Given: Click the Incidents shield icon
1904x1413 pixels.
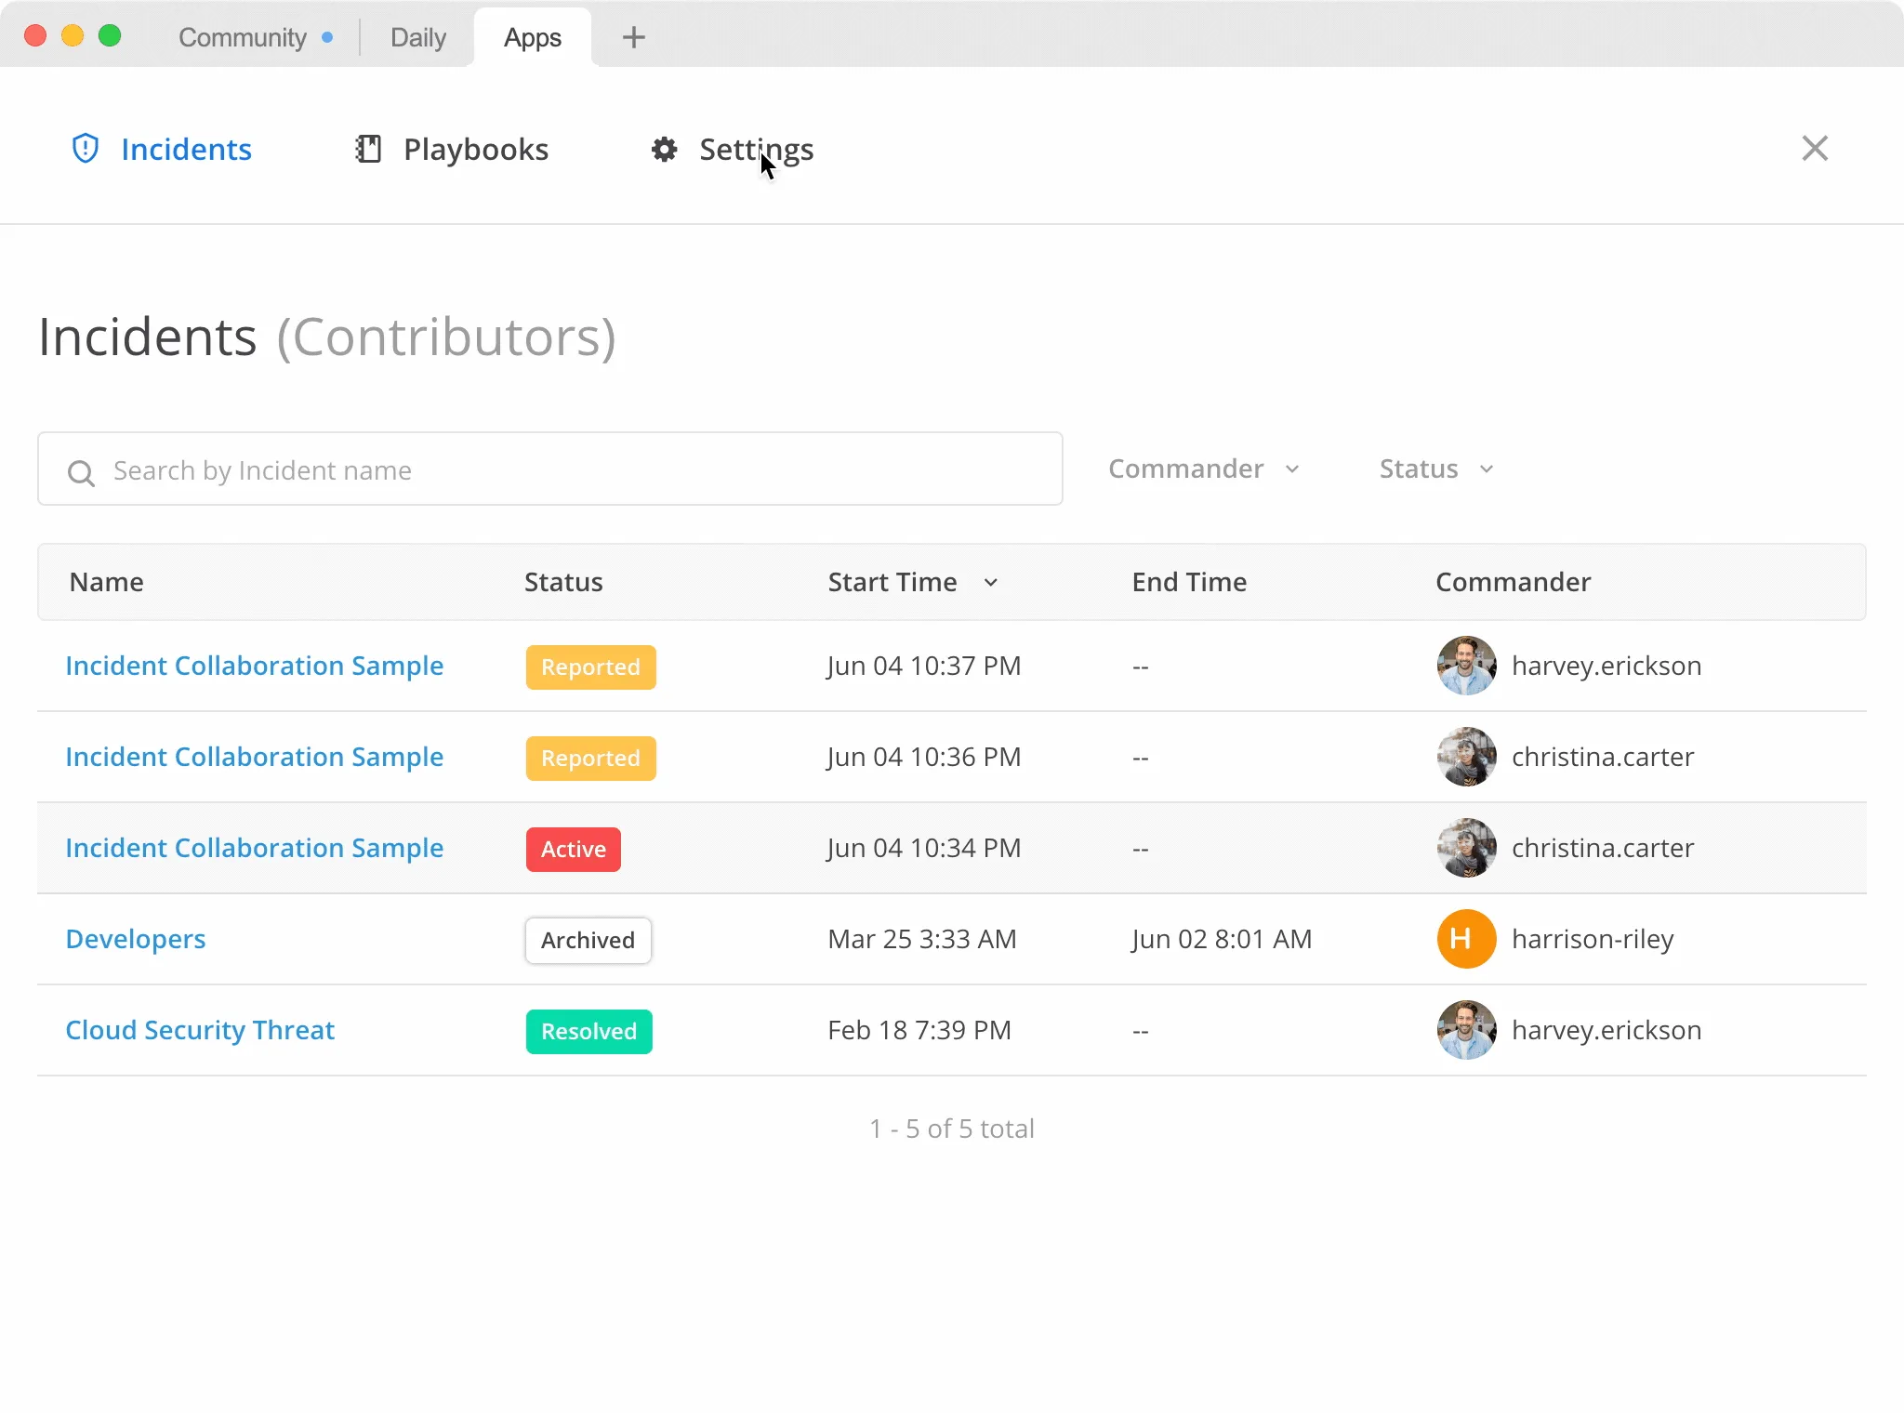Looking at the screenshot, I should coord(86,149).
